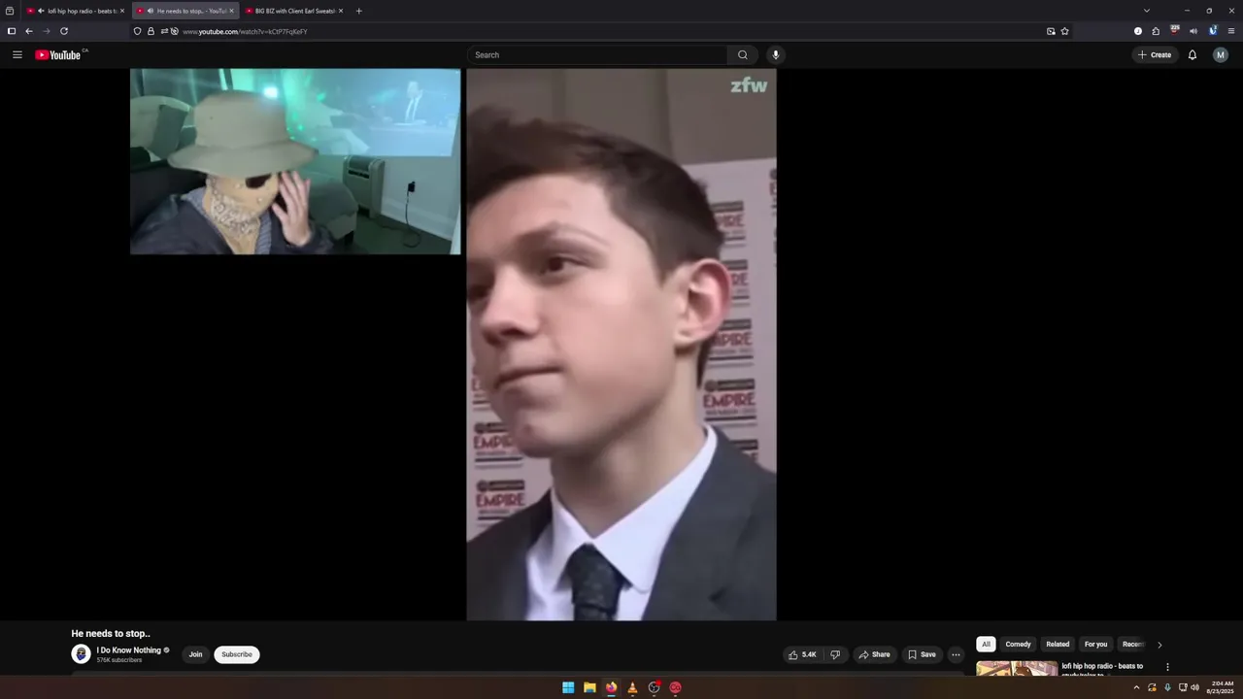
Task: Open the lofi hip hop radio suggested video title
Action: coord(1102,670)
